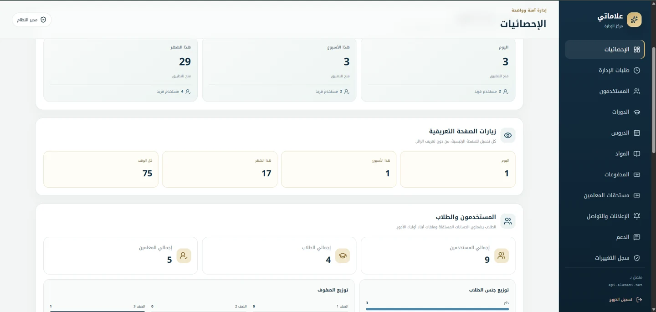Open الدعم chat icon item

637,237
